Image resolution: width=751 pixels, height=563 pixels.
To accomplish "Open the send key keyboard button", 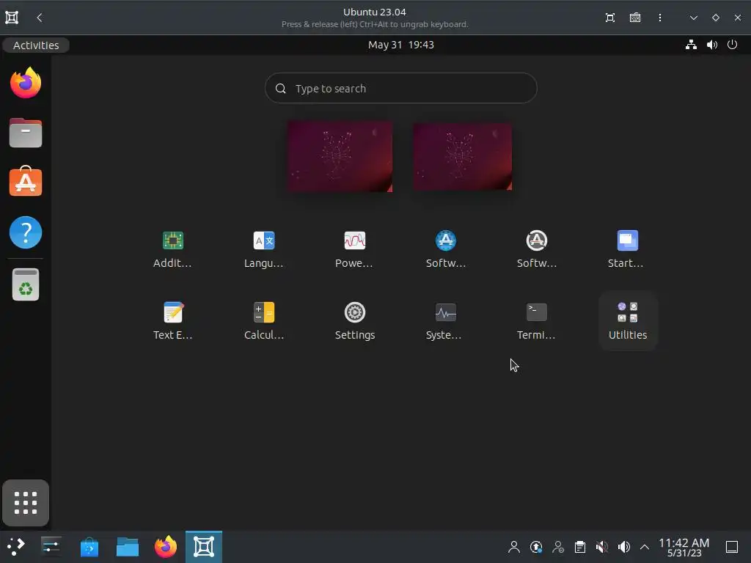I will (x=635, y=18).
